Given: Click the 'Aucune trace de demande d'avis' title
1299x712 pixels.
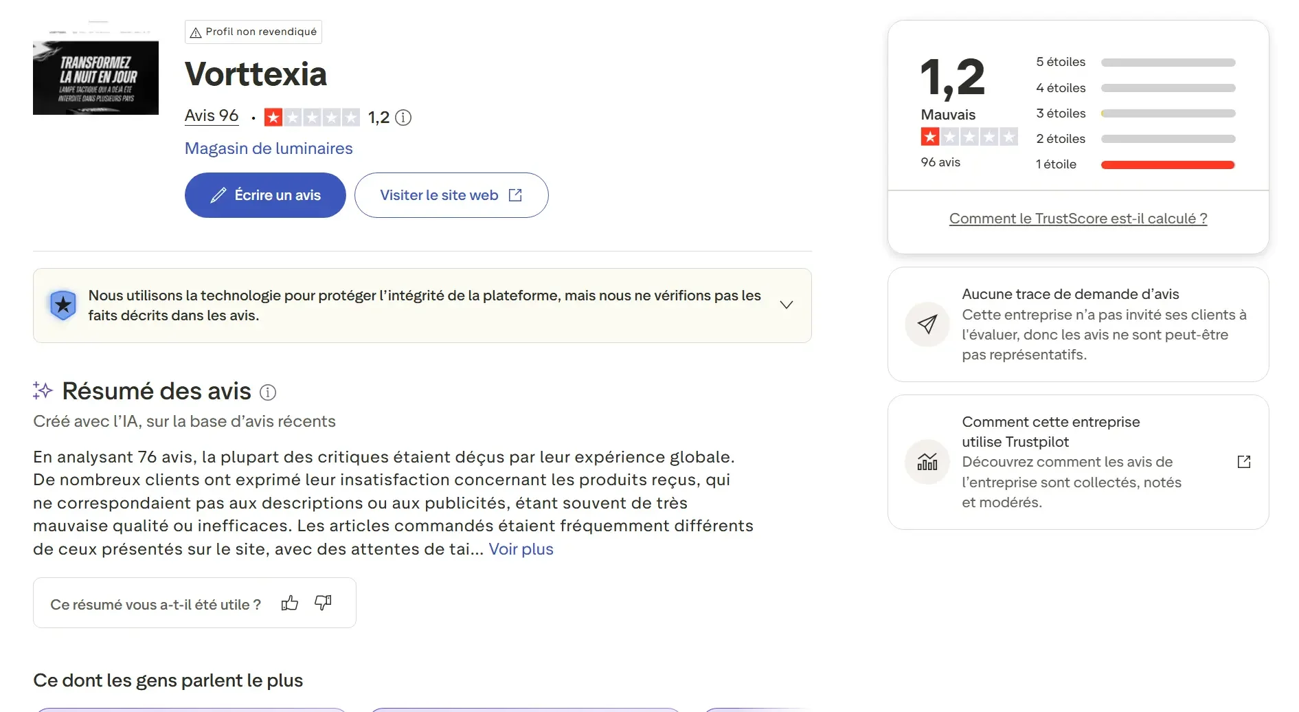Looking at the screenshot, I should pyautogui.click(x=1070, y=294).
